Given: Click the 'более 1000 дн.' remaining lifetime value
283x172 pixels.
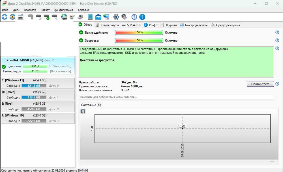Looking at the screenshot, I should coord(132,86).
